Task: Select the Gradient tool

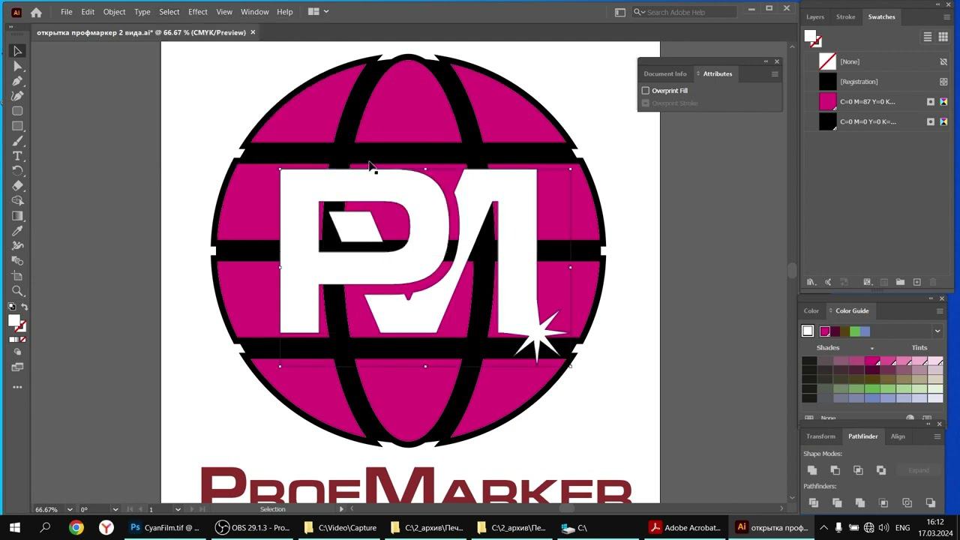Action: pyautogui.click(x=17, y=216)
